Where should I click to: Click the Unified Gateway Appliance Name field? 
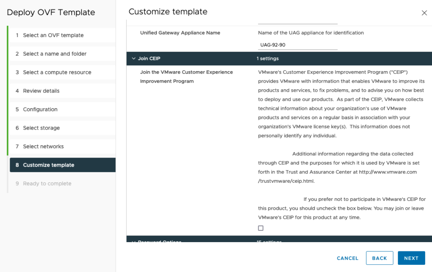coord(297,45)
